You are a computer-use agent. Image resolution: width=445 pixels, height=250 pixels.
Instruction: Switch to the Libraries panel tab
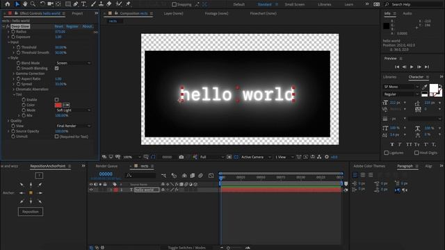click(x=389, y=77)
